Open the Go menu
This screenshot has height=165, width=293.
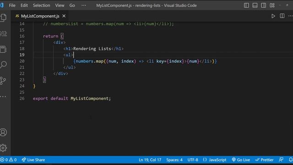(x=72, y=5)
